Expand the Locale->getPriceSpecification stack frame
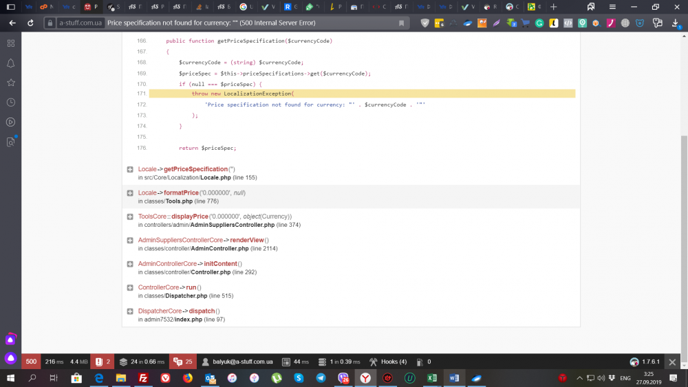This screenshot has width=688, height=387. 130,169
